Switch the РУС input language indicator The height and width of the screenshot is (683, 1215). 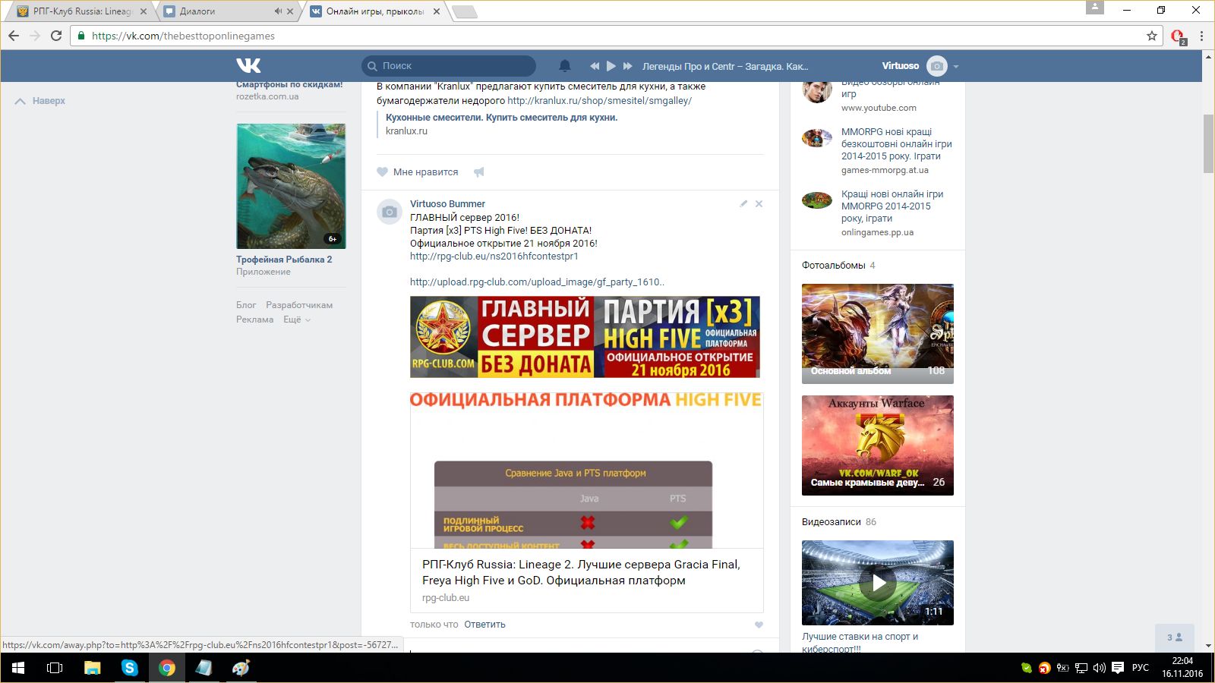point(1141,668)
